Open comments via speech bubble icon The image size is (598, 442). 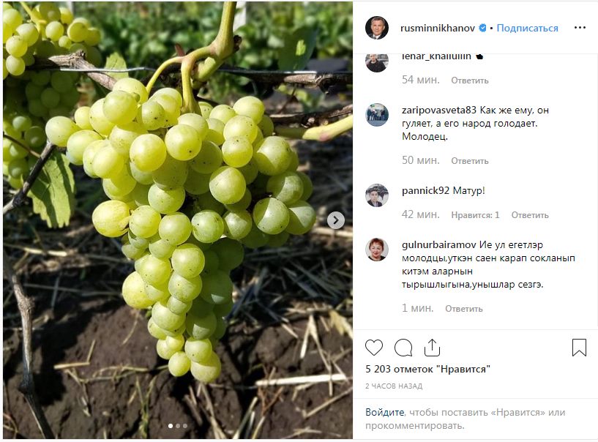point(403,348)
